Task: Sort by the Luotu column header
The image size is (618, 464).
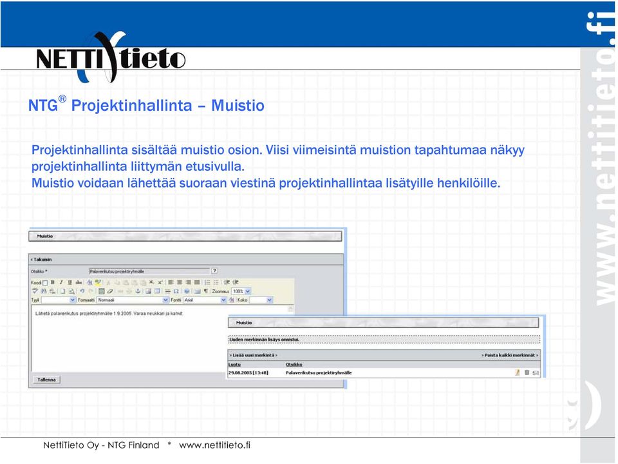Action: 234,365
